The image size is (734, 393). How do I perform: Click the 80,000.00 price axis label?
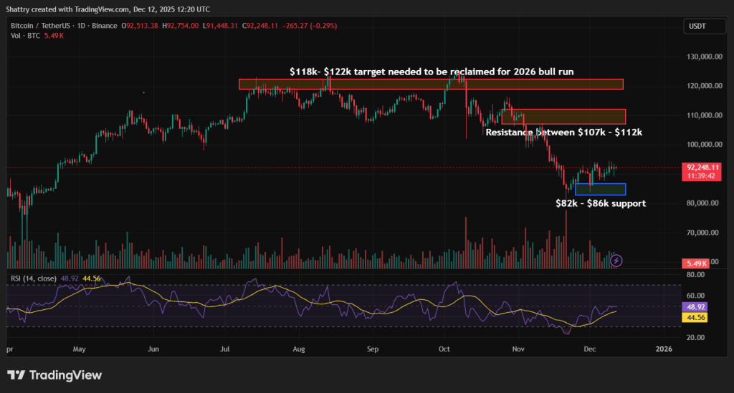702,203
